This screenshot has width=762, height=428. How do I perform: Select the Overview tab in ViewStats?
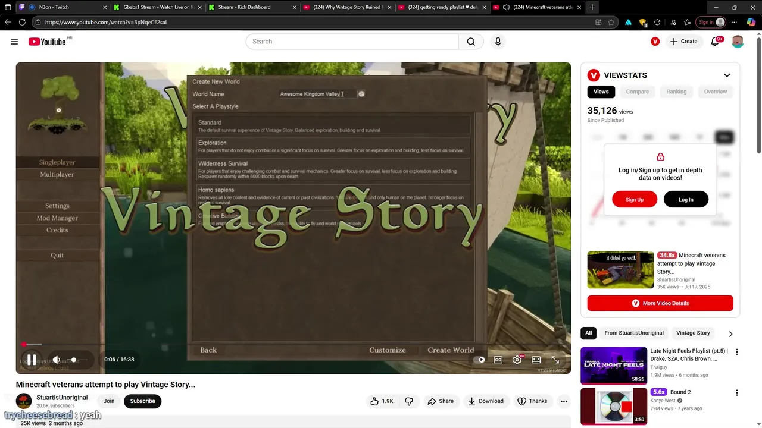[x=716, y=92]
